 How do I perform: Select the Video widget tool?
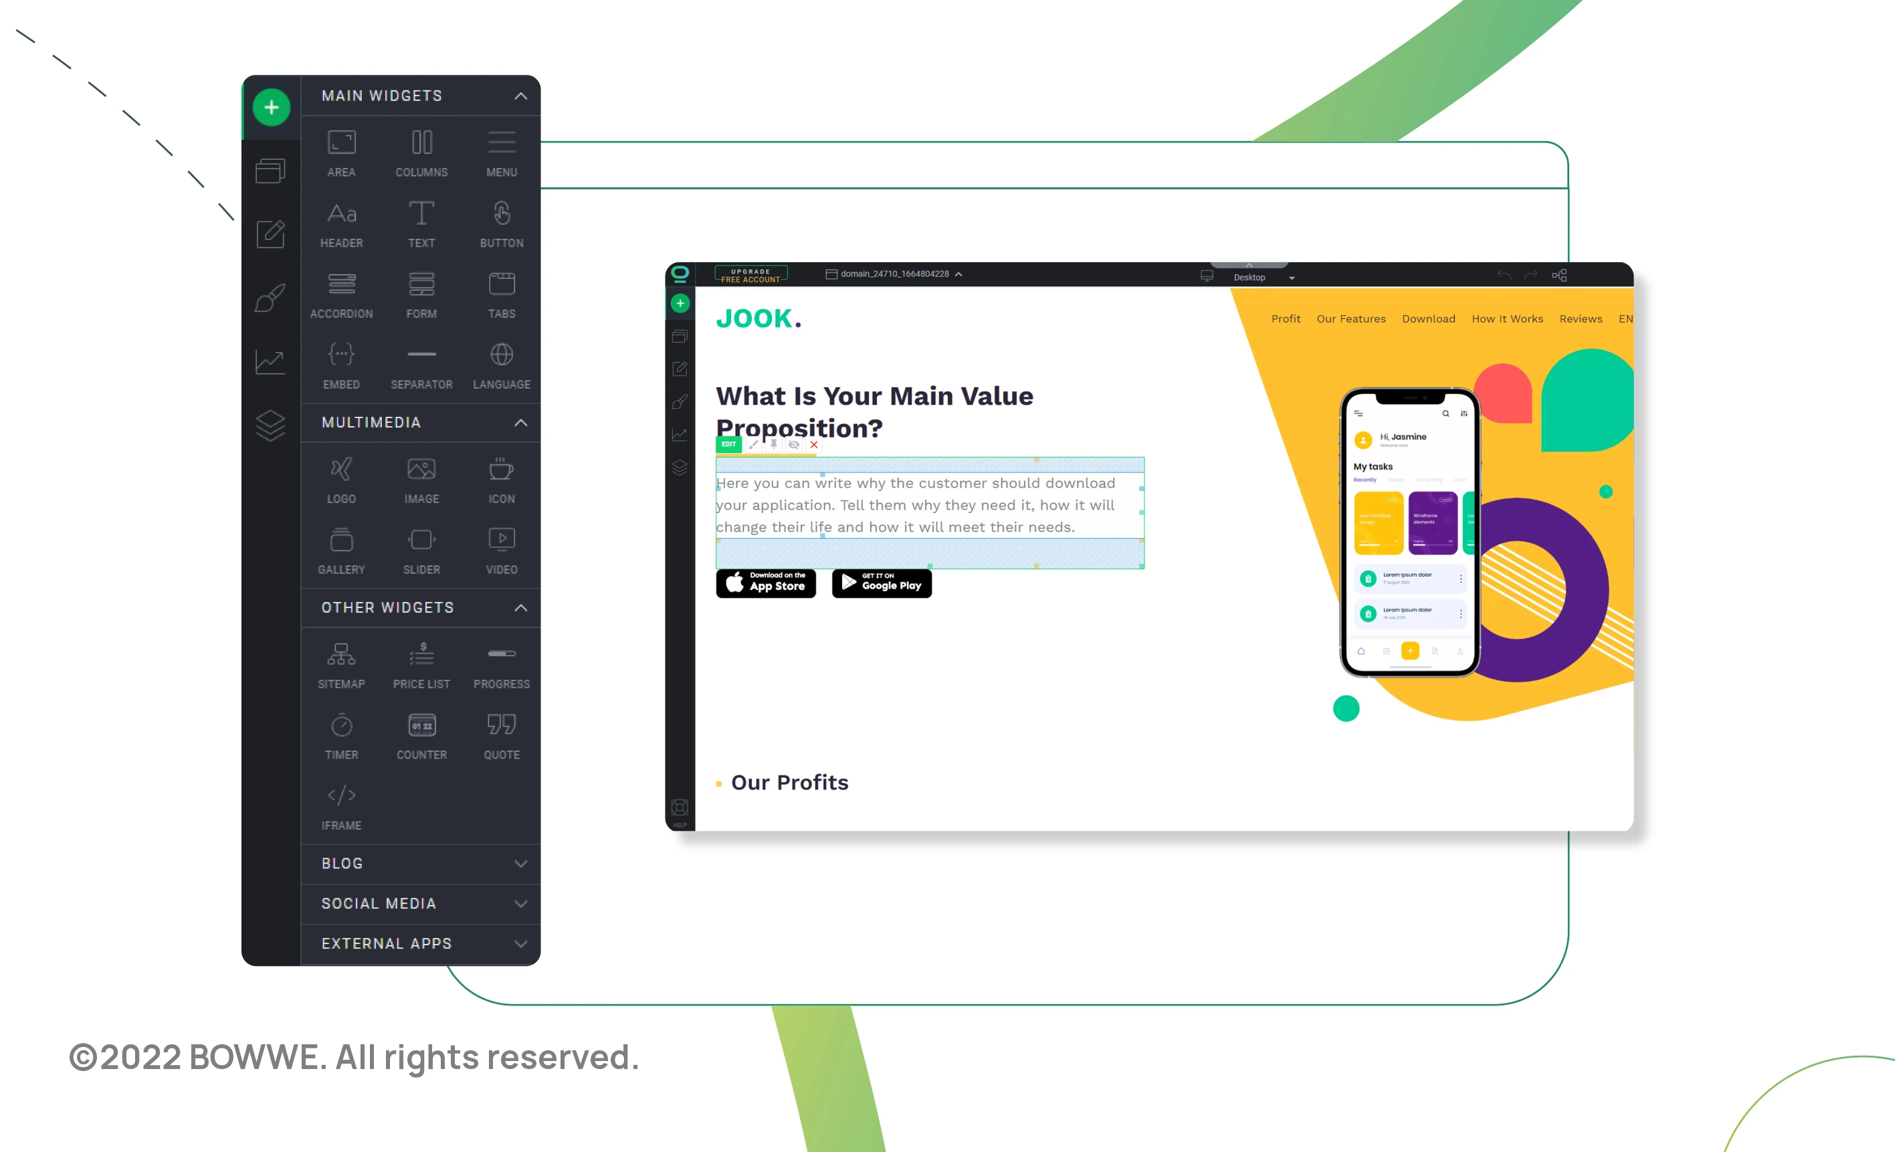click(x=501, y=550)
